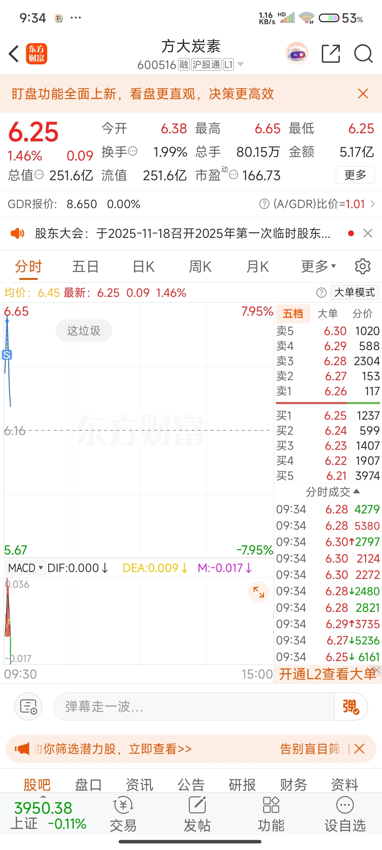
Task: Switch to 资料 tab
Action: point(345,785)
